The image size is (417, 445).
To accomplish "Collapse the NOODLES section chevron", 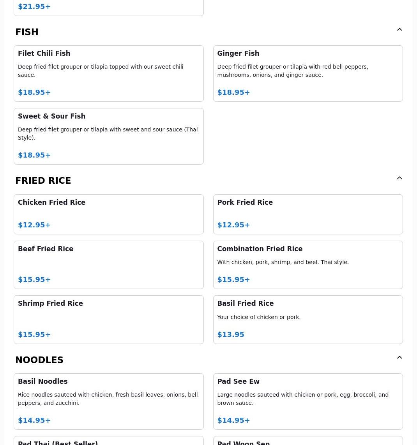I will 399,358.
